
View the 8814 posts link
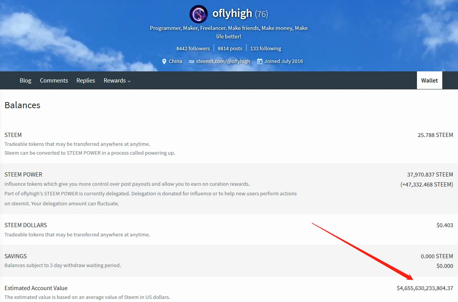(x=230, y=48)
